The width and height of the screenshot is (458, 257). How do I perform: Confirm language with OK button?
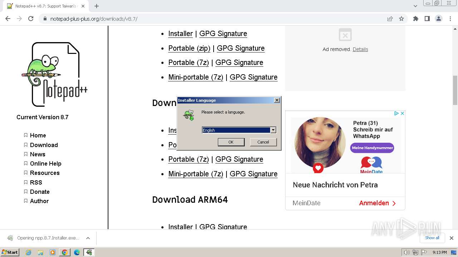[x=231, y=142]
